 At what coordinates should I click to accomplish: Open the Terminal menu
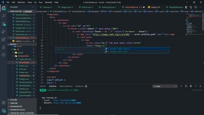click(x=48, y=2)
